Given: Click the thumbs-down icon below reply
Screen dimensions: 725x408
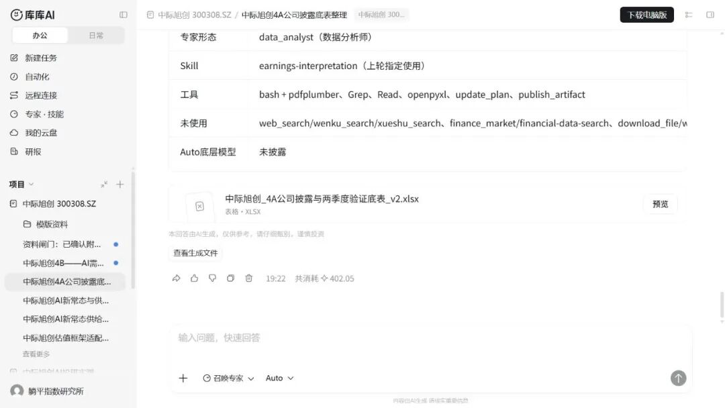Looking at the screenshot, I should (x=212, y=278).
